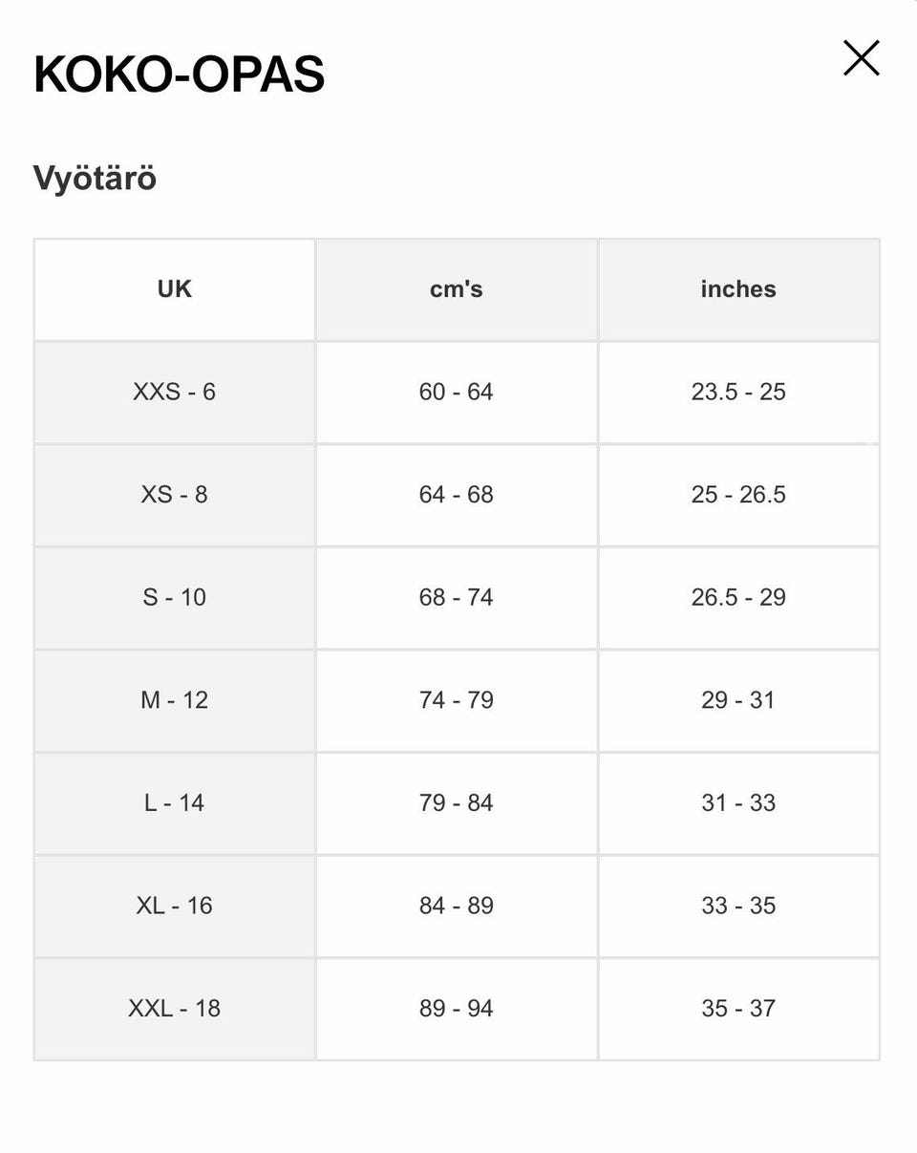917x1153 pixels.
Task: Click the XXS - 6 size row
Action: pyautogui.click(x=457, y=392)
